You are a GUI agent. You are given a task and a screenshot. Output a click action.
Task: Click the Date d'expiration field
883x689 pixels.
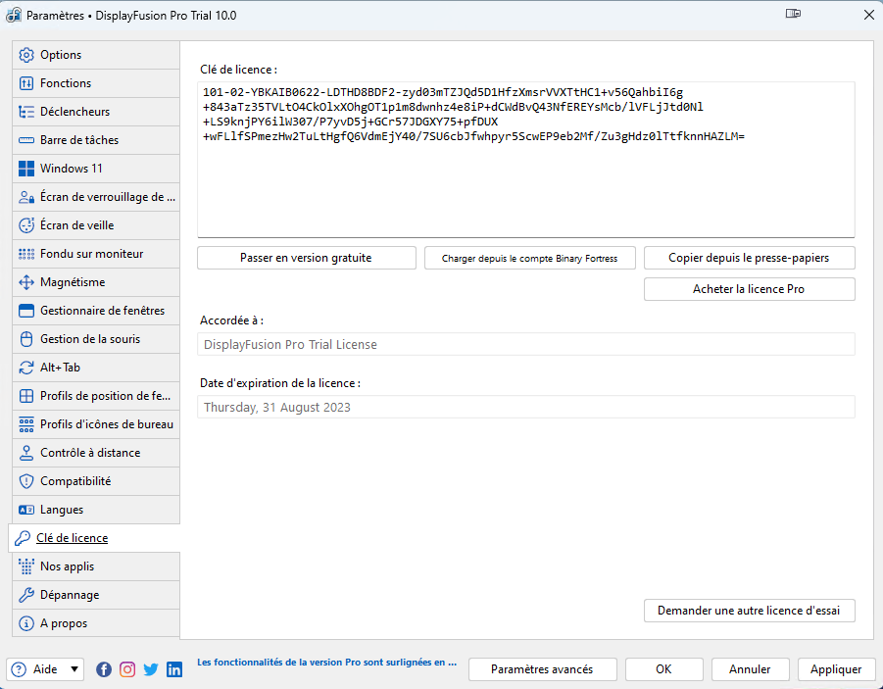(526, 408)
